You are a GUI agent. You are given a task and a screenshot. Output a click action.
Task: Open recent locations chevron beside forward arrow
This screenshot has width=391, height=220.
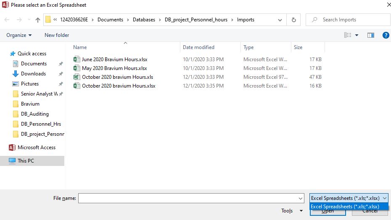pyautogui.click(x=29, y=20)
